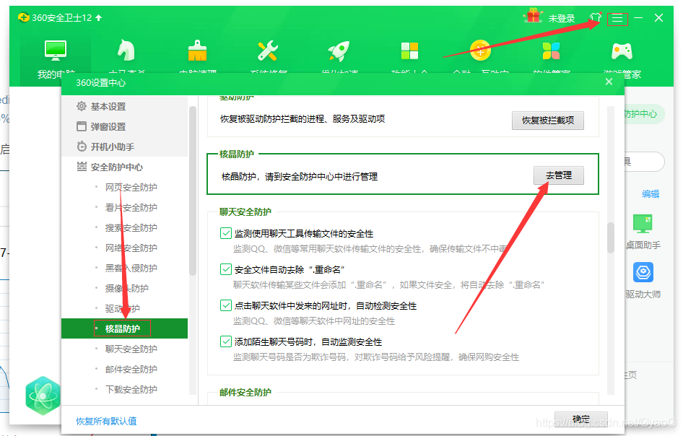Click the 恢复被拦截项 button

pos(548,121)
